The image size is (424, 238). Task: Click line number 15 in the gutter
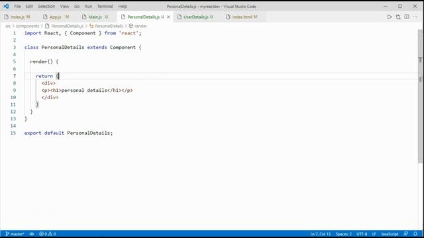pos(13,133)
